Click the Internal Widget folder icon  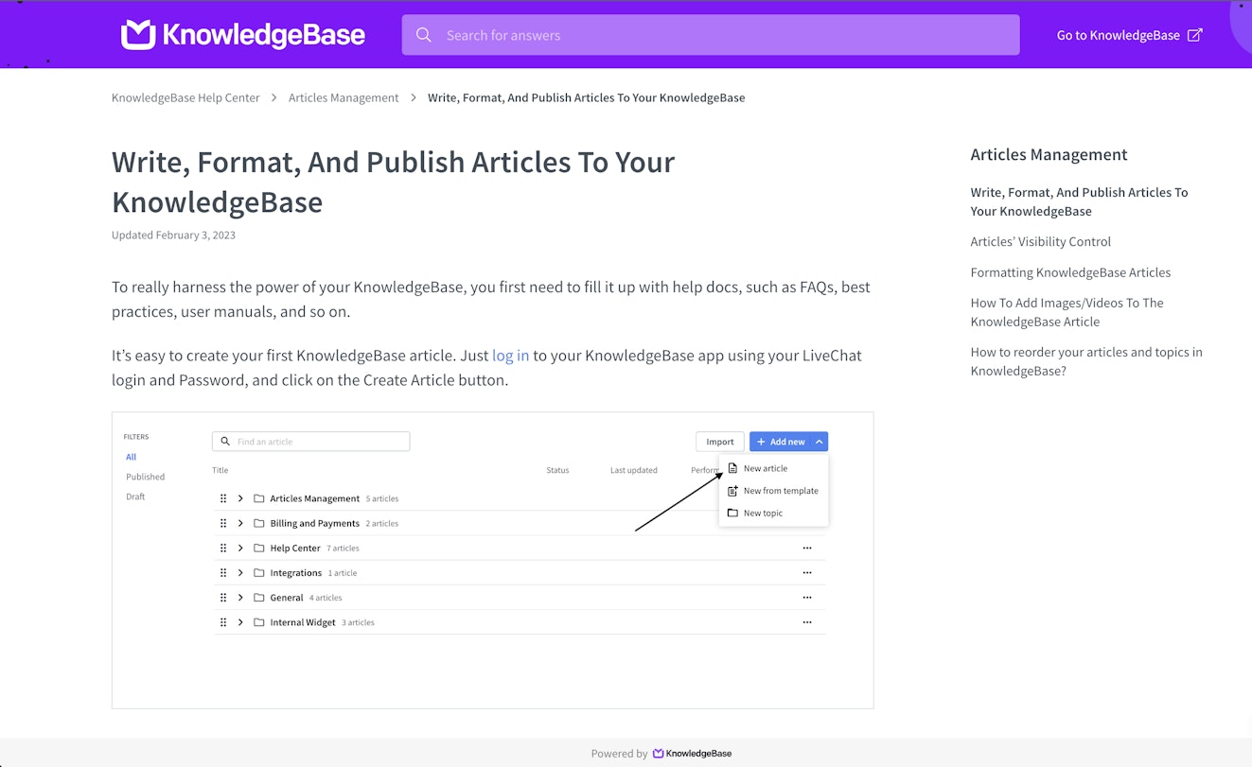(258, 622)
